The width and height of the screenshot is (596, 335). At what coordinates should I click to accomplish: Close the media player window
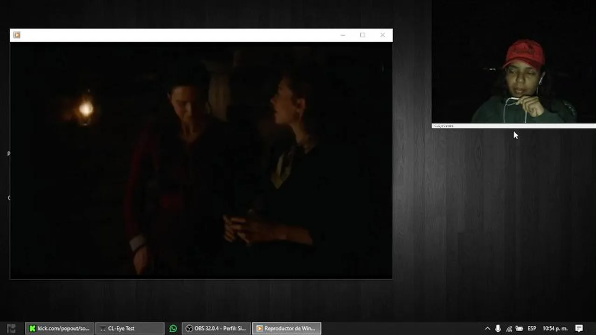[382, 35]
